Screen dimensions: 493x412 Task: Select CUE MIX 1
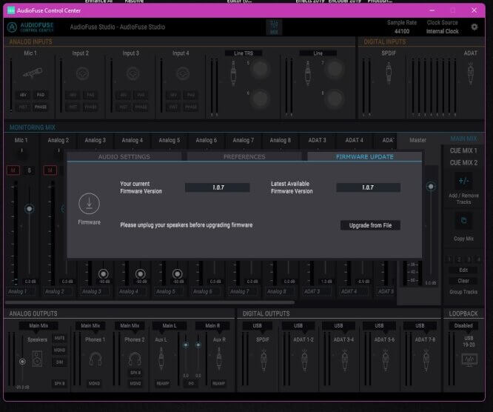[463, 150]
